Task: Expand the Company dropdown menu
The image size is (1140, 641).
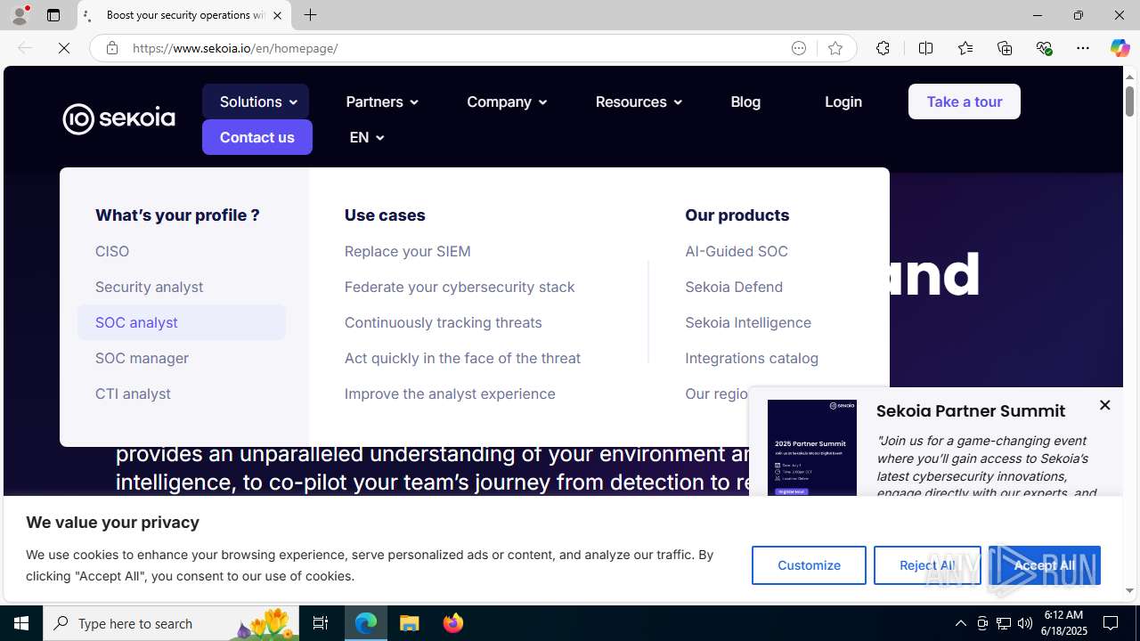Action: point(507,101)
